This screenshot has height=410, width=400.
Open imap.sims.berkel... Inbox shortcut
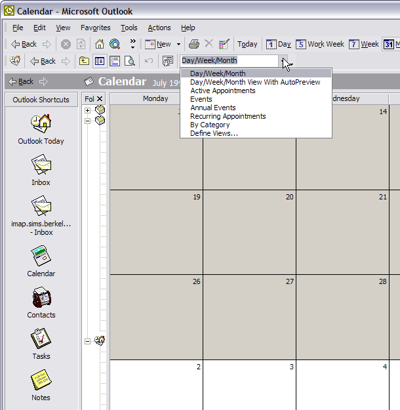[x=41, y=215]
